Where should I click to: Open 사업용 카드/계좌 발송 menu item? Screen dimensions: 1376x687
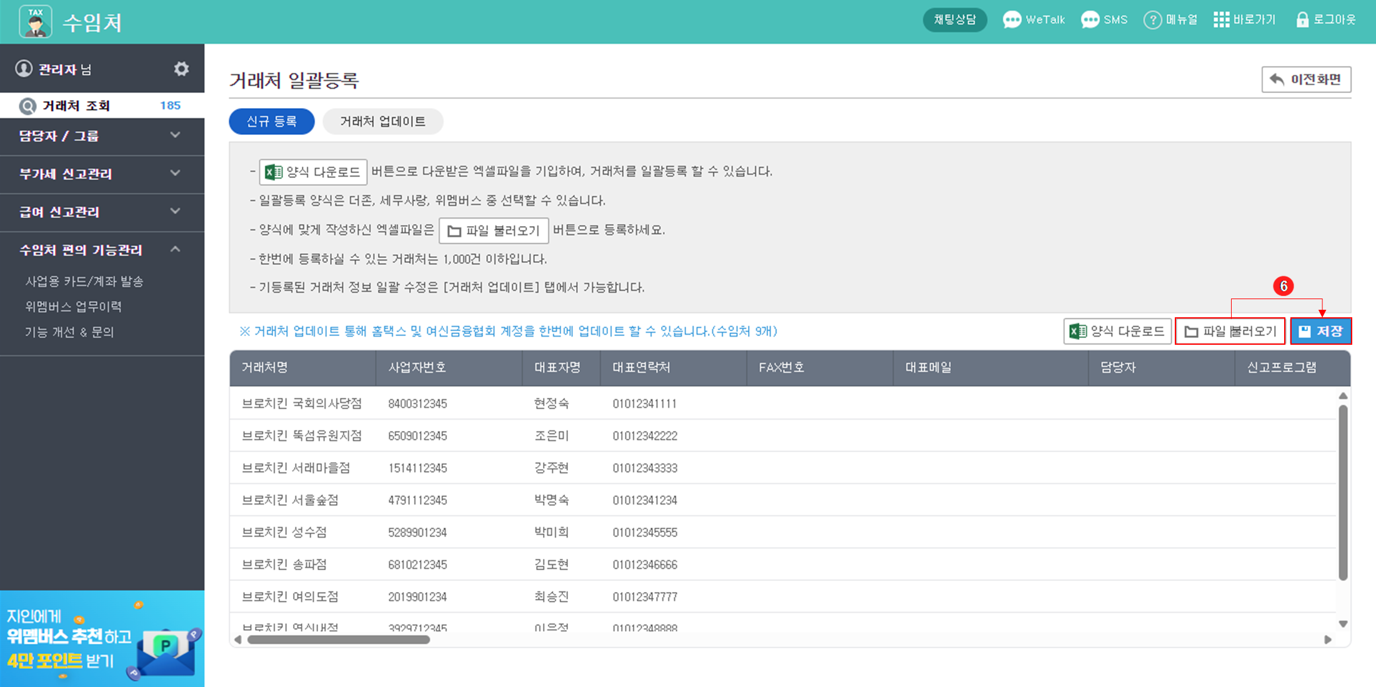coord(84,282)
